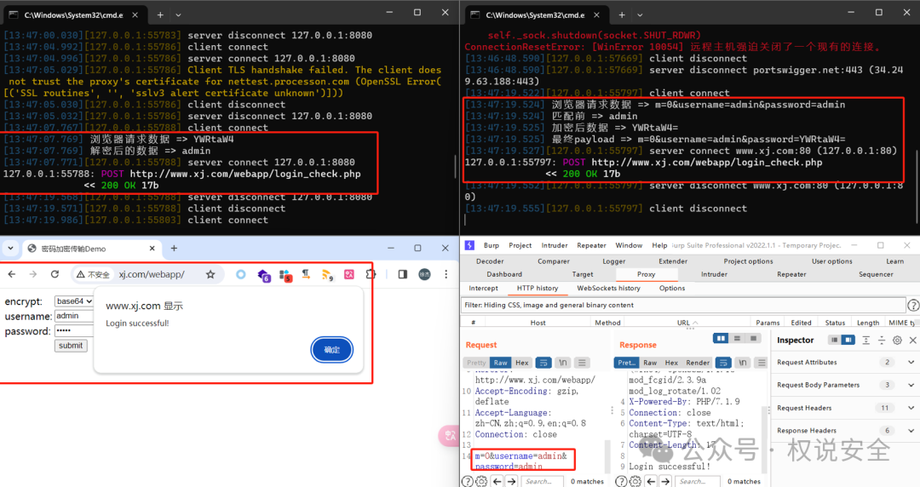Open the Window menu
Image resolution: width=920 pixels, height=487 pixels.
629,245
